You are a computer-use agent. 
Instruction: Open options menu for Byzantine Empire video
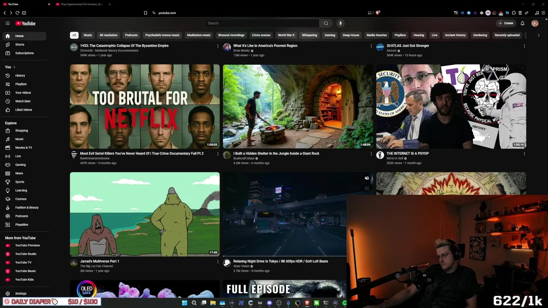pyautogui.click(x=217, y=46)
